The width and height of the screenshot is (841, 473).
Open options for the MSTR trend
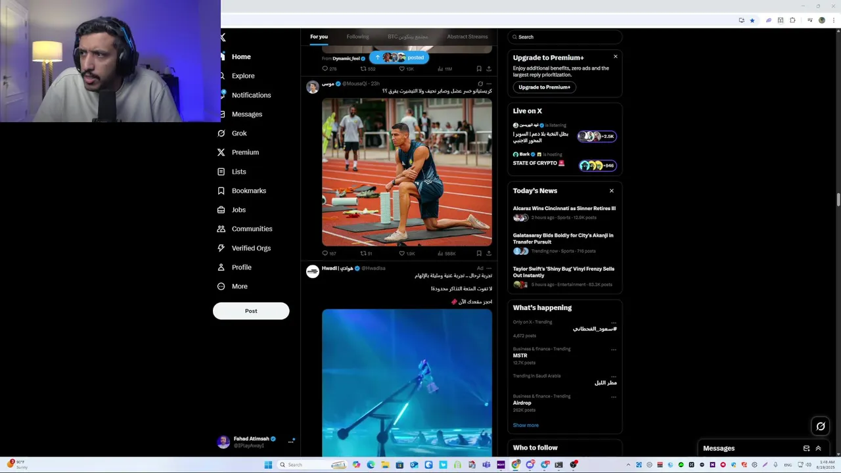(614, 349)
